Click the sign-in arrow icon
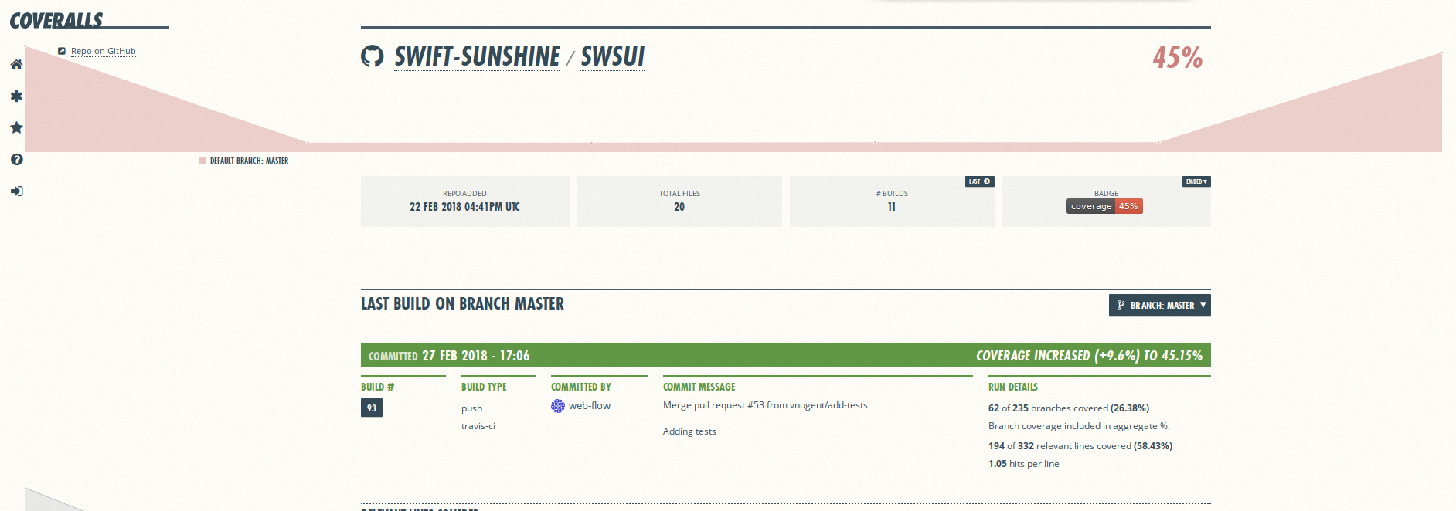This screenshot has height=511, width=1456. coord(16,191)
